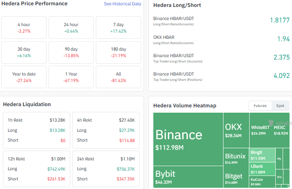Click the Hy heatmap tile

279,159
